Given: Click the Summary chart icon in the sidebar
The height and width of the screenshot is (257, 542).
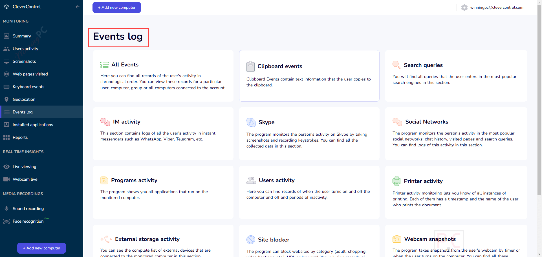Looking at the screenshot, I should click(6, 36).
